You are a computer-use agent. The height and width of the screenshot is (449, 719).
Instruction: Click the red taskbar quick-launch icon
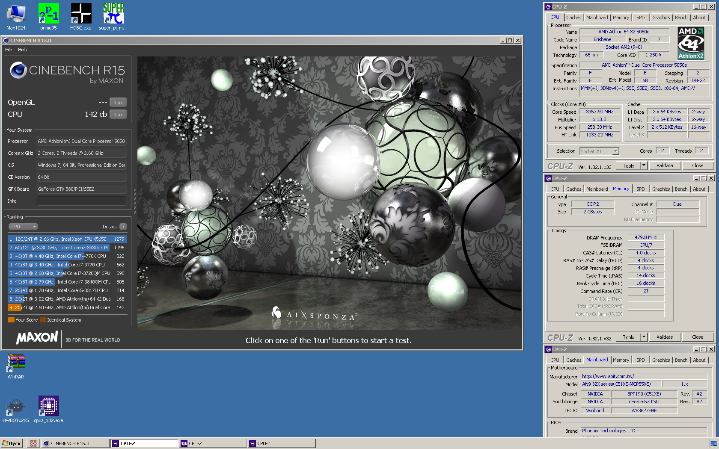pos(33,443)
